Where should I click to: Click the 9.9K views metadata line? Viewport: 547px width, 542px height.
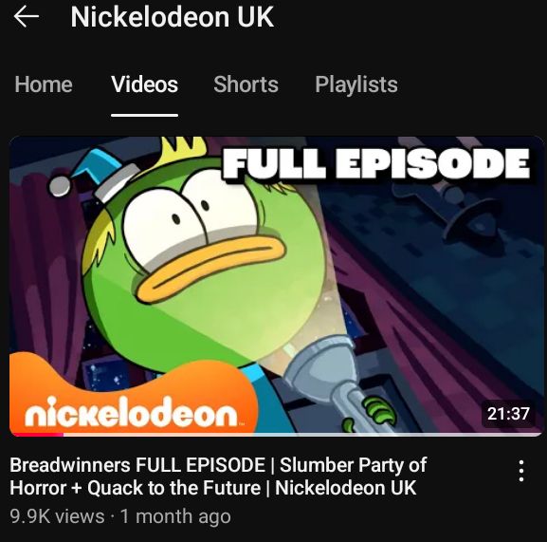click(x=120, y=516)
